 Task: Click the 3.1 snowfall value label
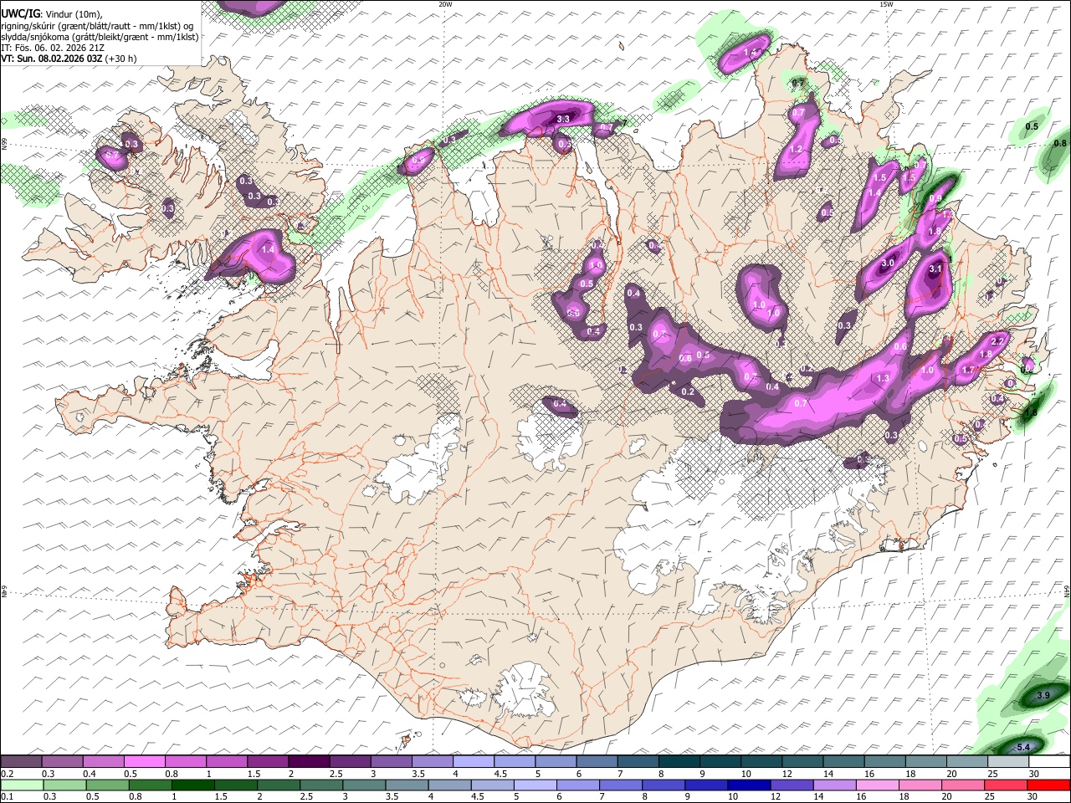tap(935, 269)
